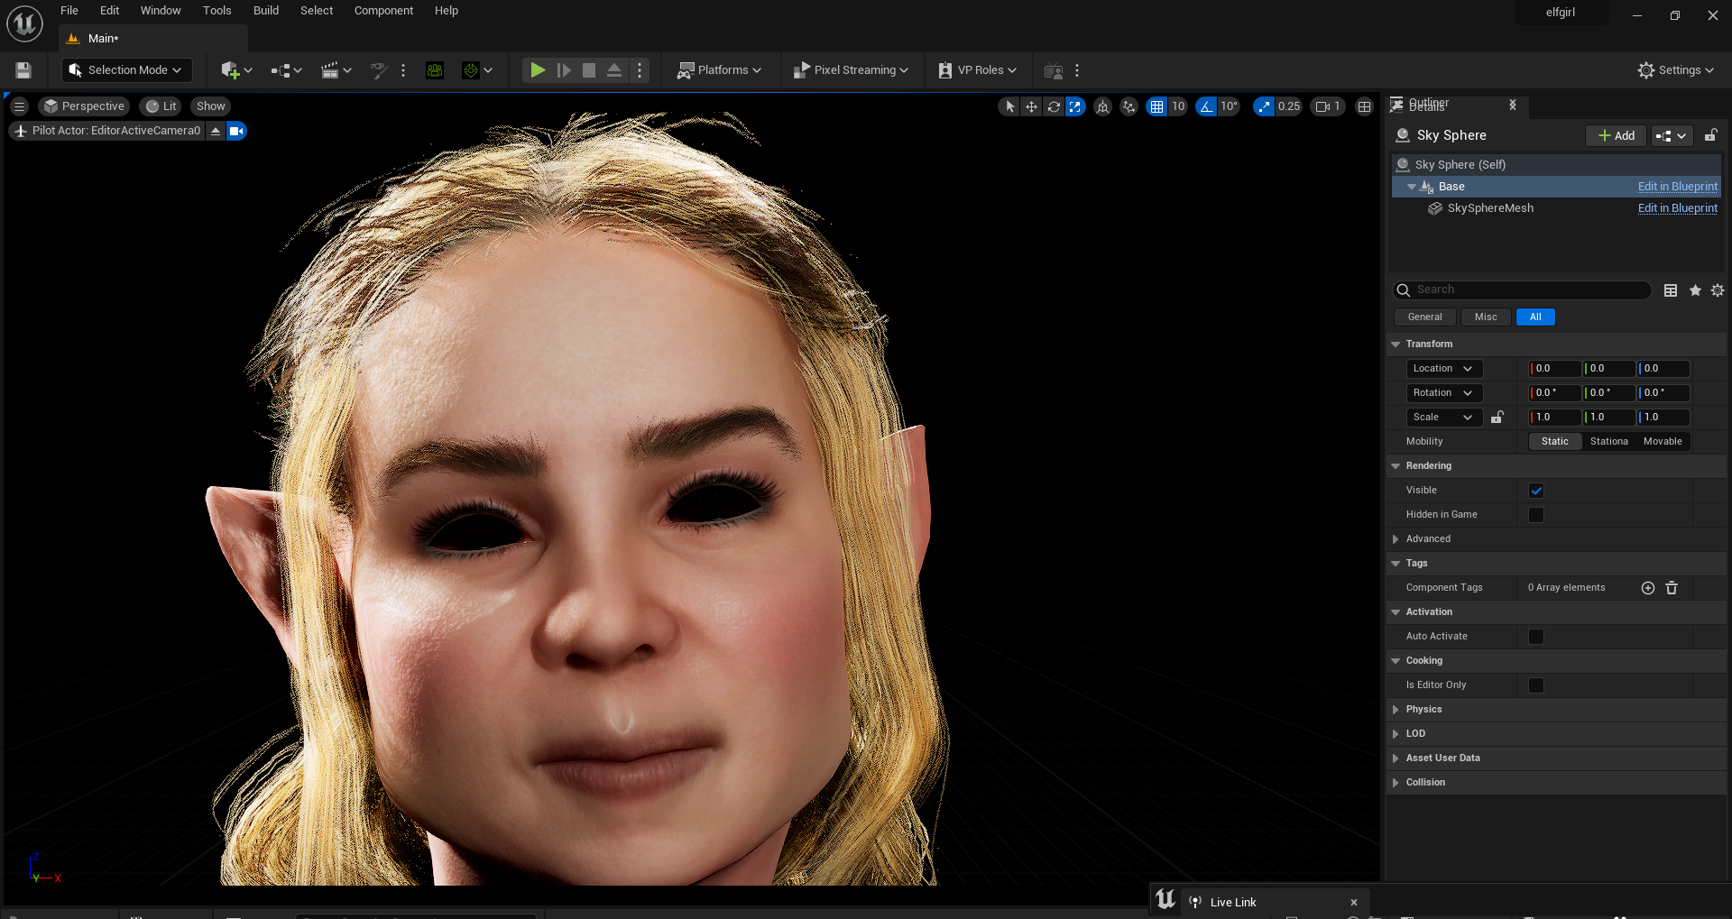The height and width of the screenshot is (919, 1732).
Task: Select the Translate move gizmo tool
Action: pos(1031,106)
